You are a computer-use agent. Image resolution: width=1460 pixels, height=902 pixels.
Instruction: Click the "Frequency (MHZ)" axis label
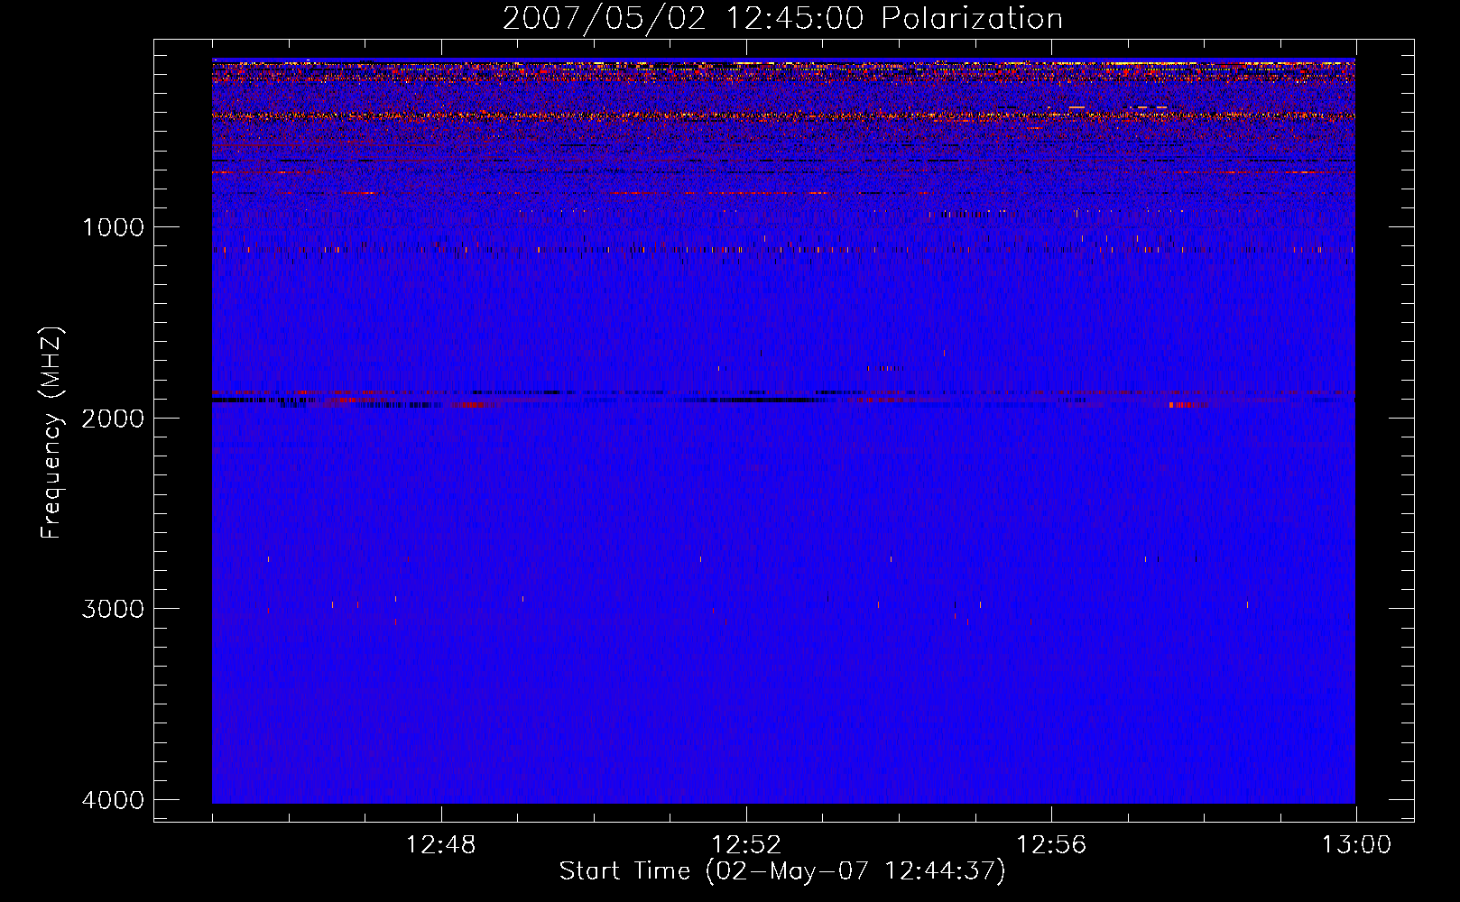click(x=52, y=432)
